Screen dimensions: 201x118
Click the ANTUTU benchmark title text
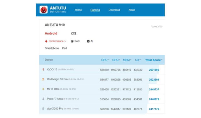58,10
